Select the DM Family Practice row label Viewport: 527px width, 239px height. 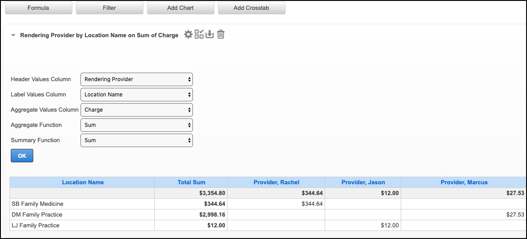(x=37, y=215)
